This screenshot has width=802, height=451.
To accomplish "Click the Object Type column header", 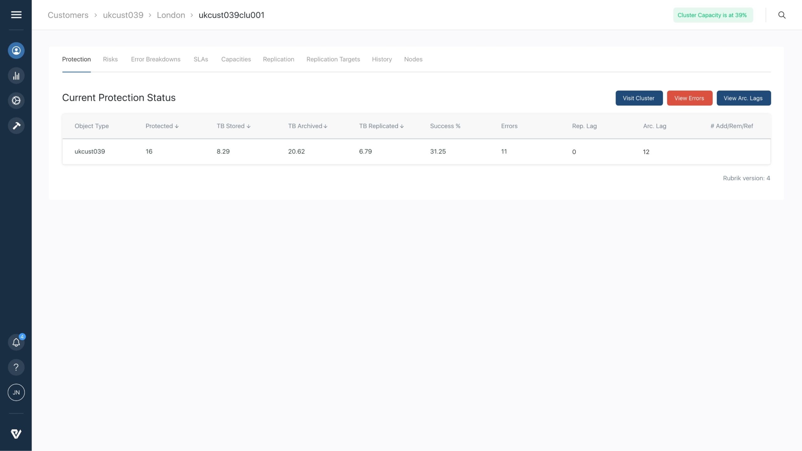I will [x=91, y=126].
